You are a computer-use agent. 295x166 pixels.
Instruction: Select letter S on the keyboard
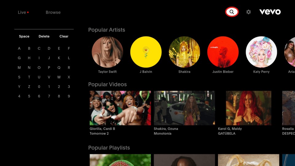point(19,77)
